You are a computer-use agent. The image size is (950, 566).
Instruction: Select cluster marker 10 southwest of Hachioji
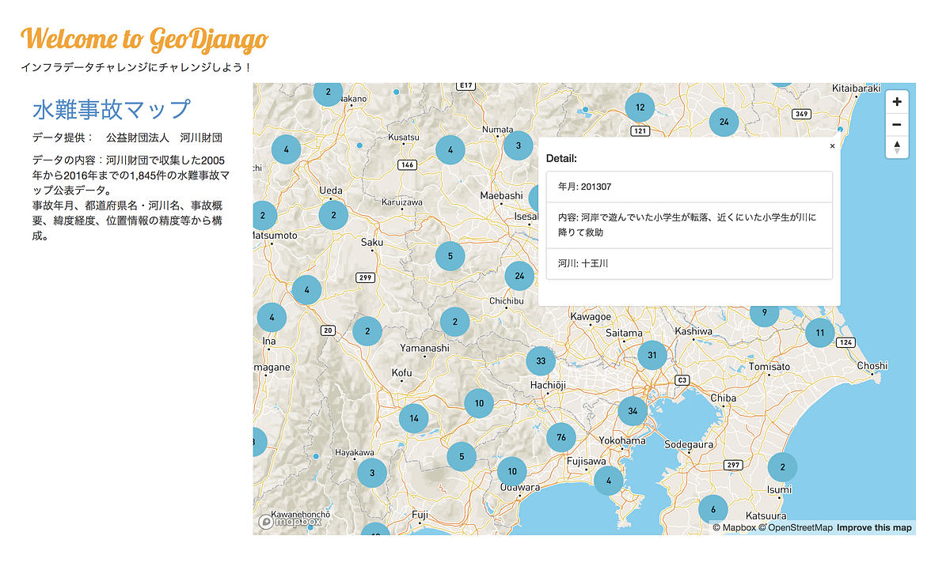(479, 403)
